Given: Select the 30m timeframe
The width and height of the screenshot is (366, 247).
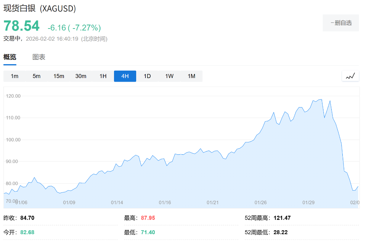Looking at the screenshot, I should pyautogui.click(x=81, y=76).
